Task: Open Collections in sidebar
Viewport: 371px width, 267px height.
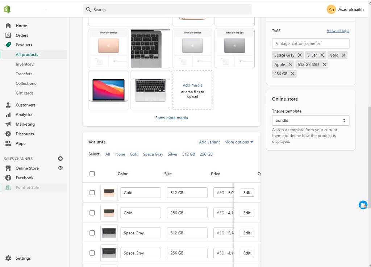Action: click(x=26, y=83)
